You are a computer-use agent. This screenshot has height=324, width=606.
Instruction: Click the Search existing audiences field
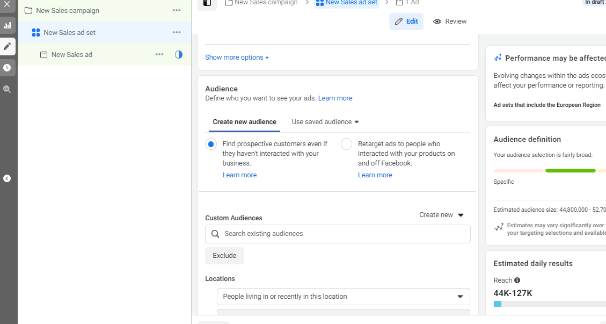[x=338, y=234]
